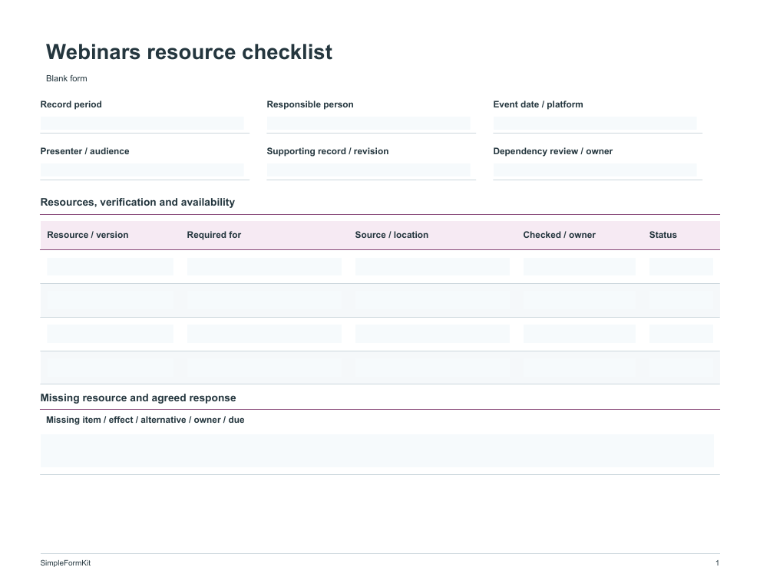Viewport: 760px width, 587px height.
Task: Click the 'Blank form' subtitle
Action: point(66,78)
